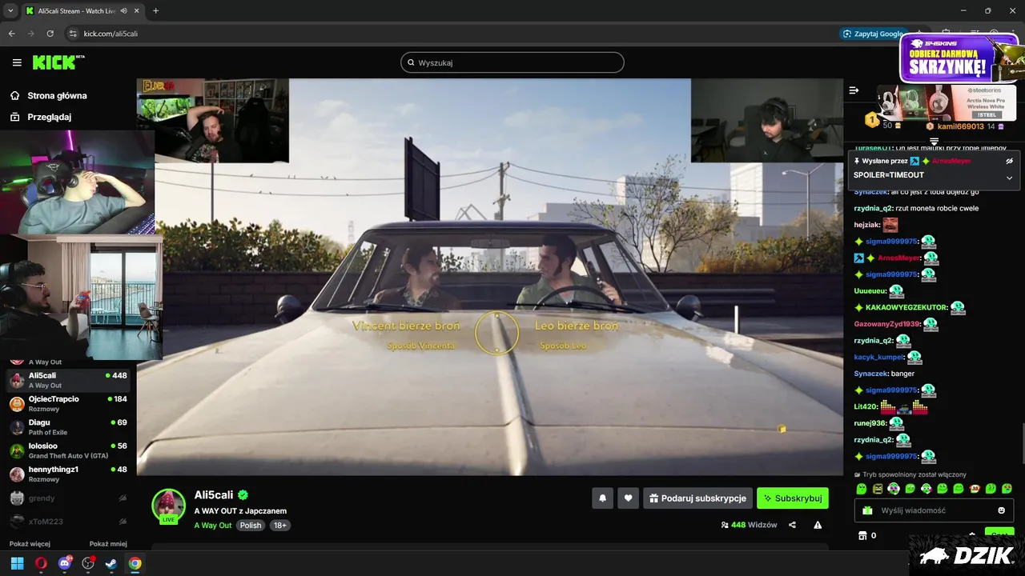Toggle notification bell for Ali5cali
1025x576 pixels.
(602, 498)
